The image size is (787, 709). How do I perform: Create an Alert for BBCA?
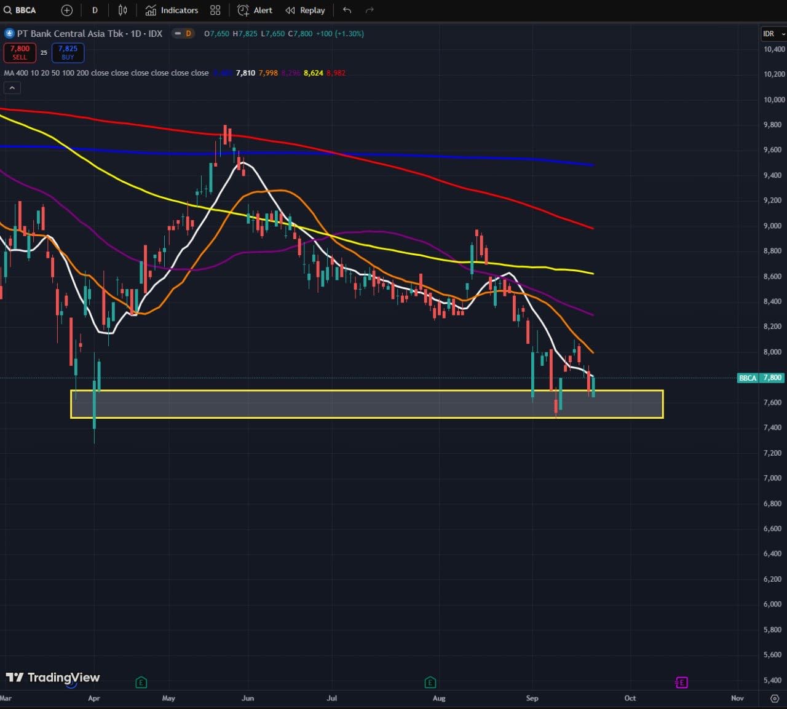pos(255,10)
